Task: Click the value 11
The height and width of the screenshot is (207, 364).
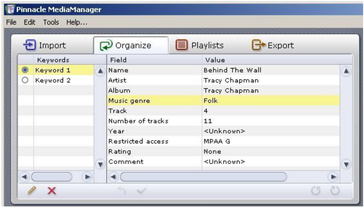Action: pyautogui.click(x=208, y=121)
